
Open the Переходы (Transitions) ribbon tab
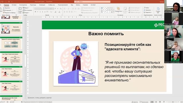click(x=33, y=5)
